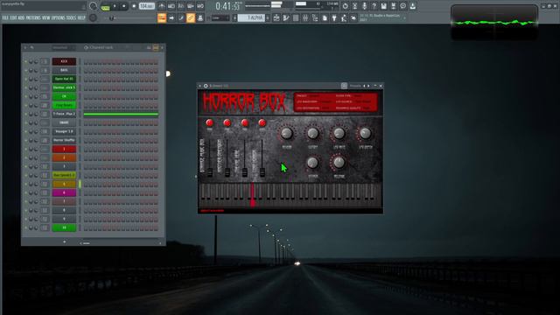This screenshot has height=315, width=560.
Task: Click the one-click audio recording microphone icon
Action: 364,6
